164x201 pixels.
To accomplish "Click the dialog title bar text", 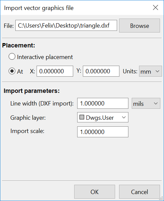I will coord(39,8).
